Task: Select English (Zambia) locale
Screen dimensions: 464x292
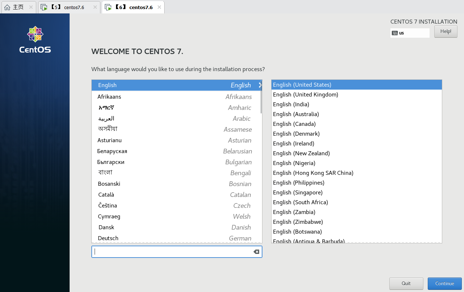Action: (x=357, y=212)
